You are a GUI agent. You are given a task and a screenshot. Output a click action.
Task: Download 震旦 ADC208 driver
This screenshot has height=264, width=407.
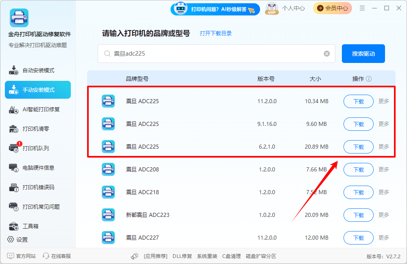click(359, 170)
